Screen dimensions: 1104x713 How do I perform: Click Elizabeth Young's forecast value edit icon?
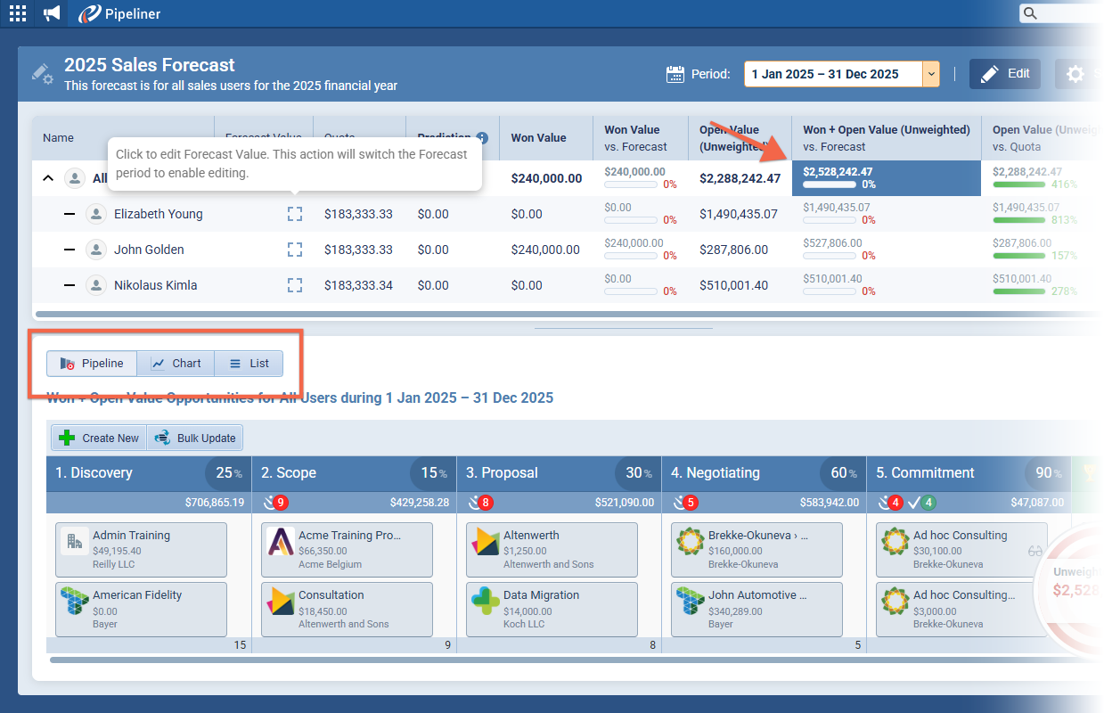295,214
